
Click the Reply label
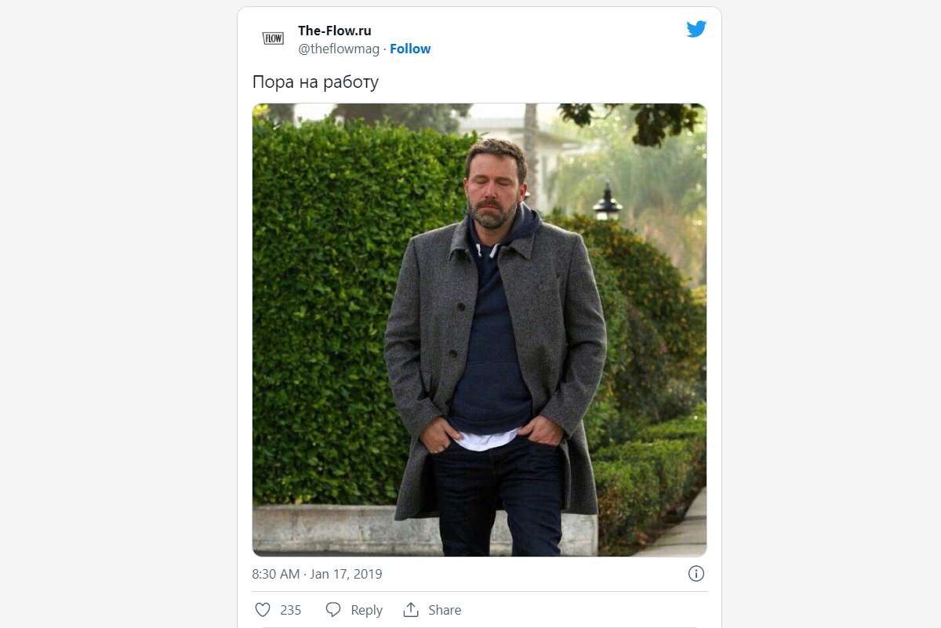pos(366,610)
